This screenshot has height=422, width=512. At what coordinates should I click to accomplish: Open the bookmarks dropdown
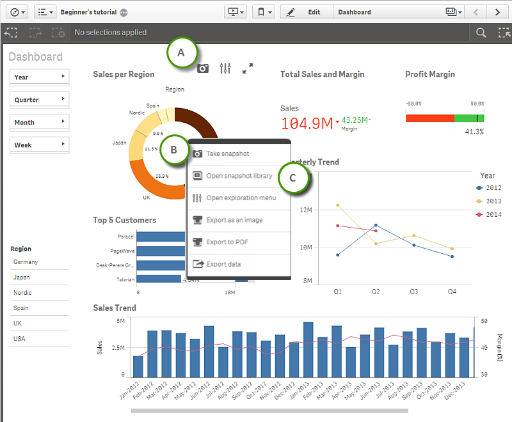[x=263, y=12]
